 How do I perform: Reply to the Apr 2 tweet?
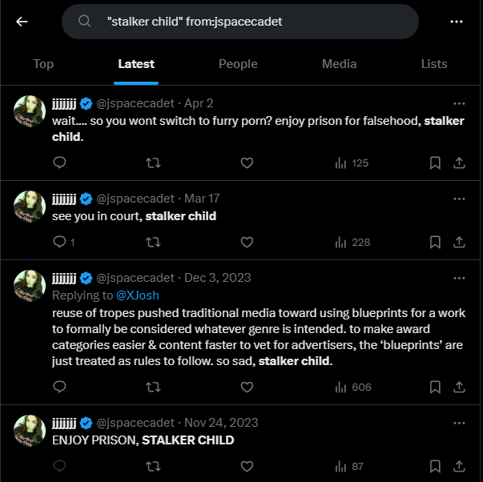pos(59,163)
